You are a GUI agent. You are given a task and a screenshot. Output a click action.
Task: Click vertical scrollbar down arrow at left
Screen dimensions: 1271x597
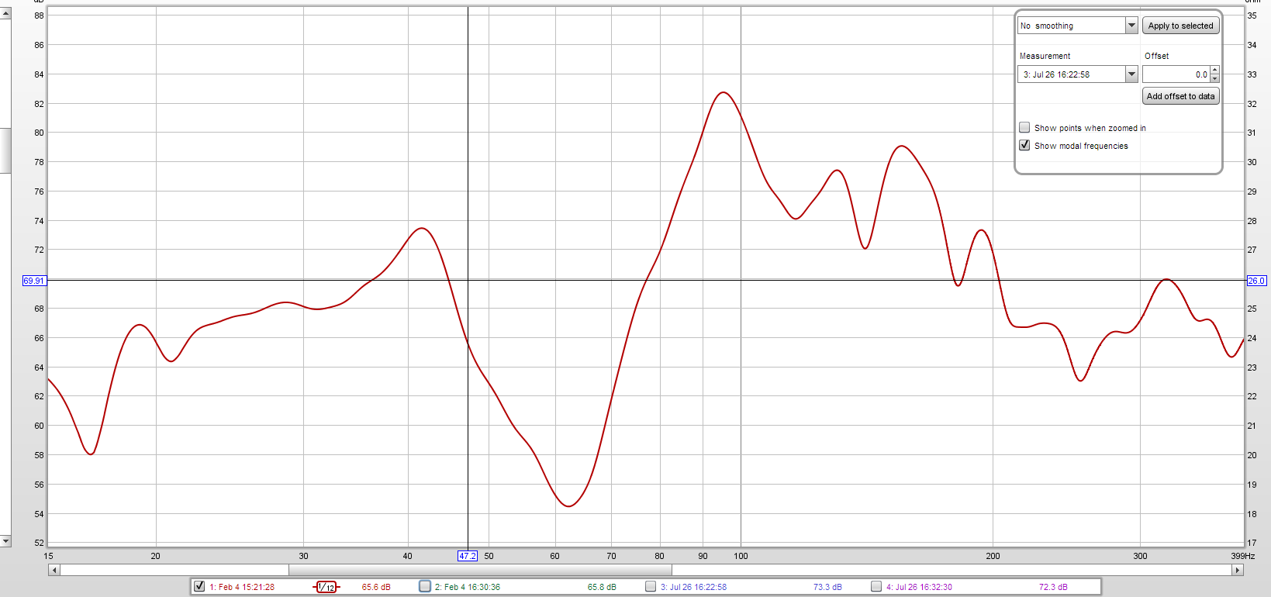[x=5, y=540]
